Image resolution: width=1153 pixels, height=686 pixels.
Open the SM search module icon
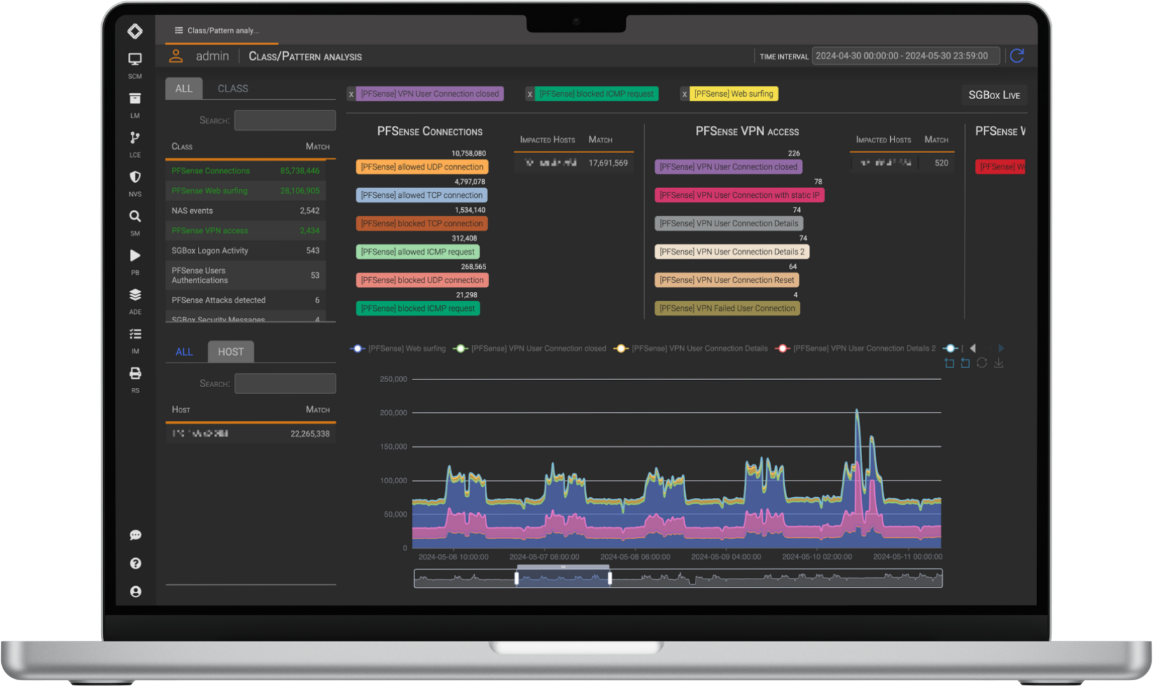coord(135,217)
